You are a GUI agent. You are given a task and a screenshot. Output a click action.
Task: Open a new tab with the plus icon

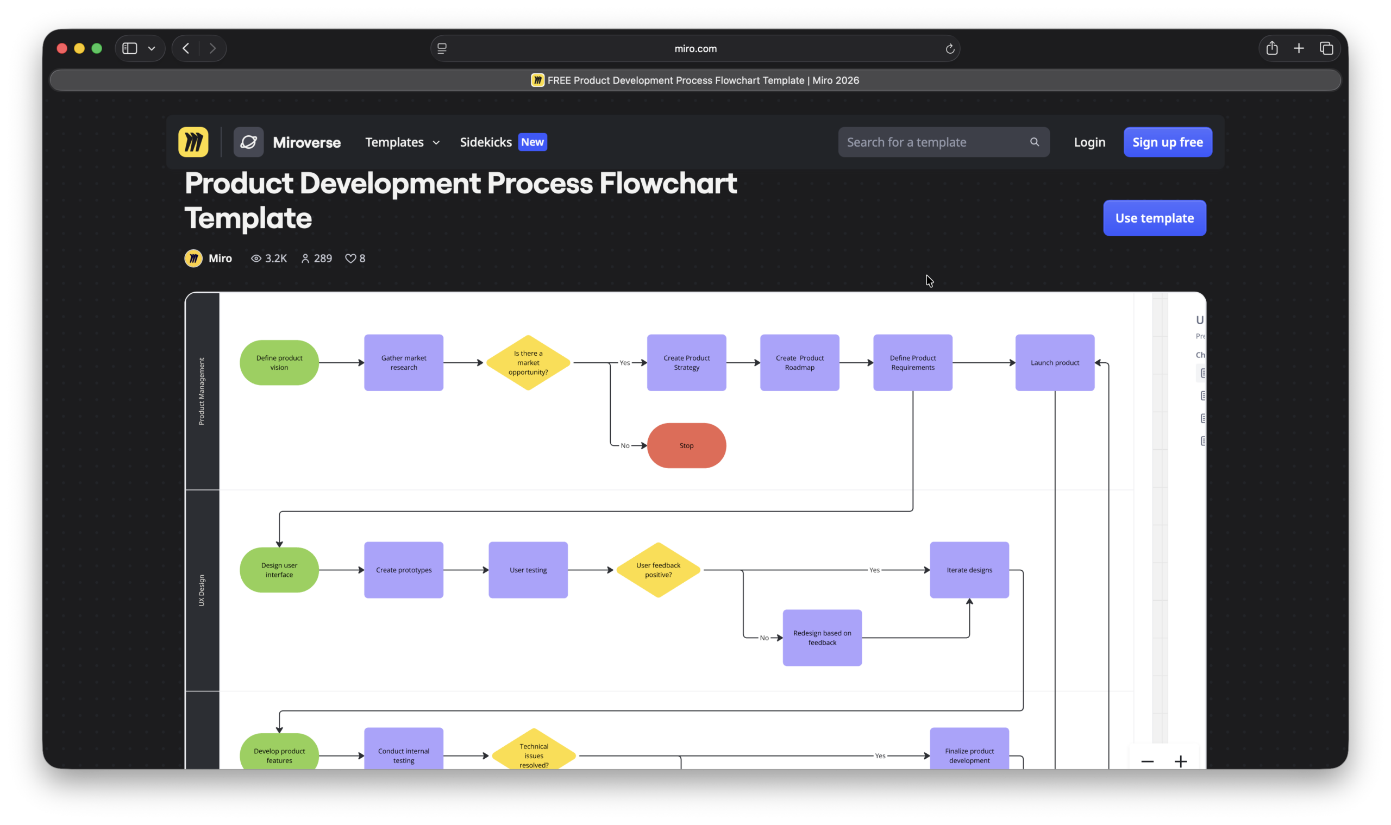[1298, 48]
